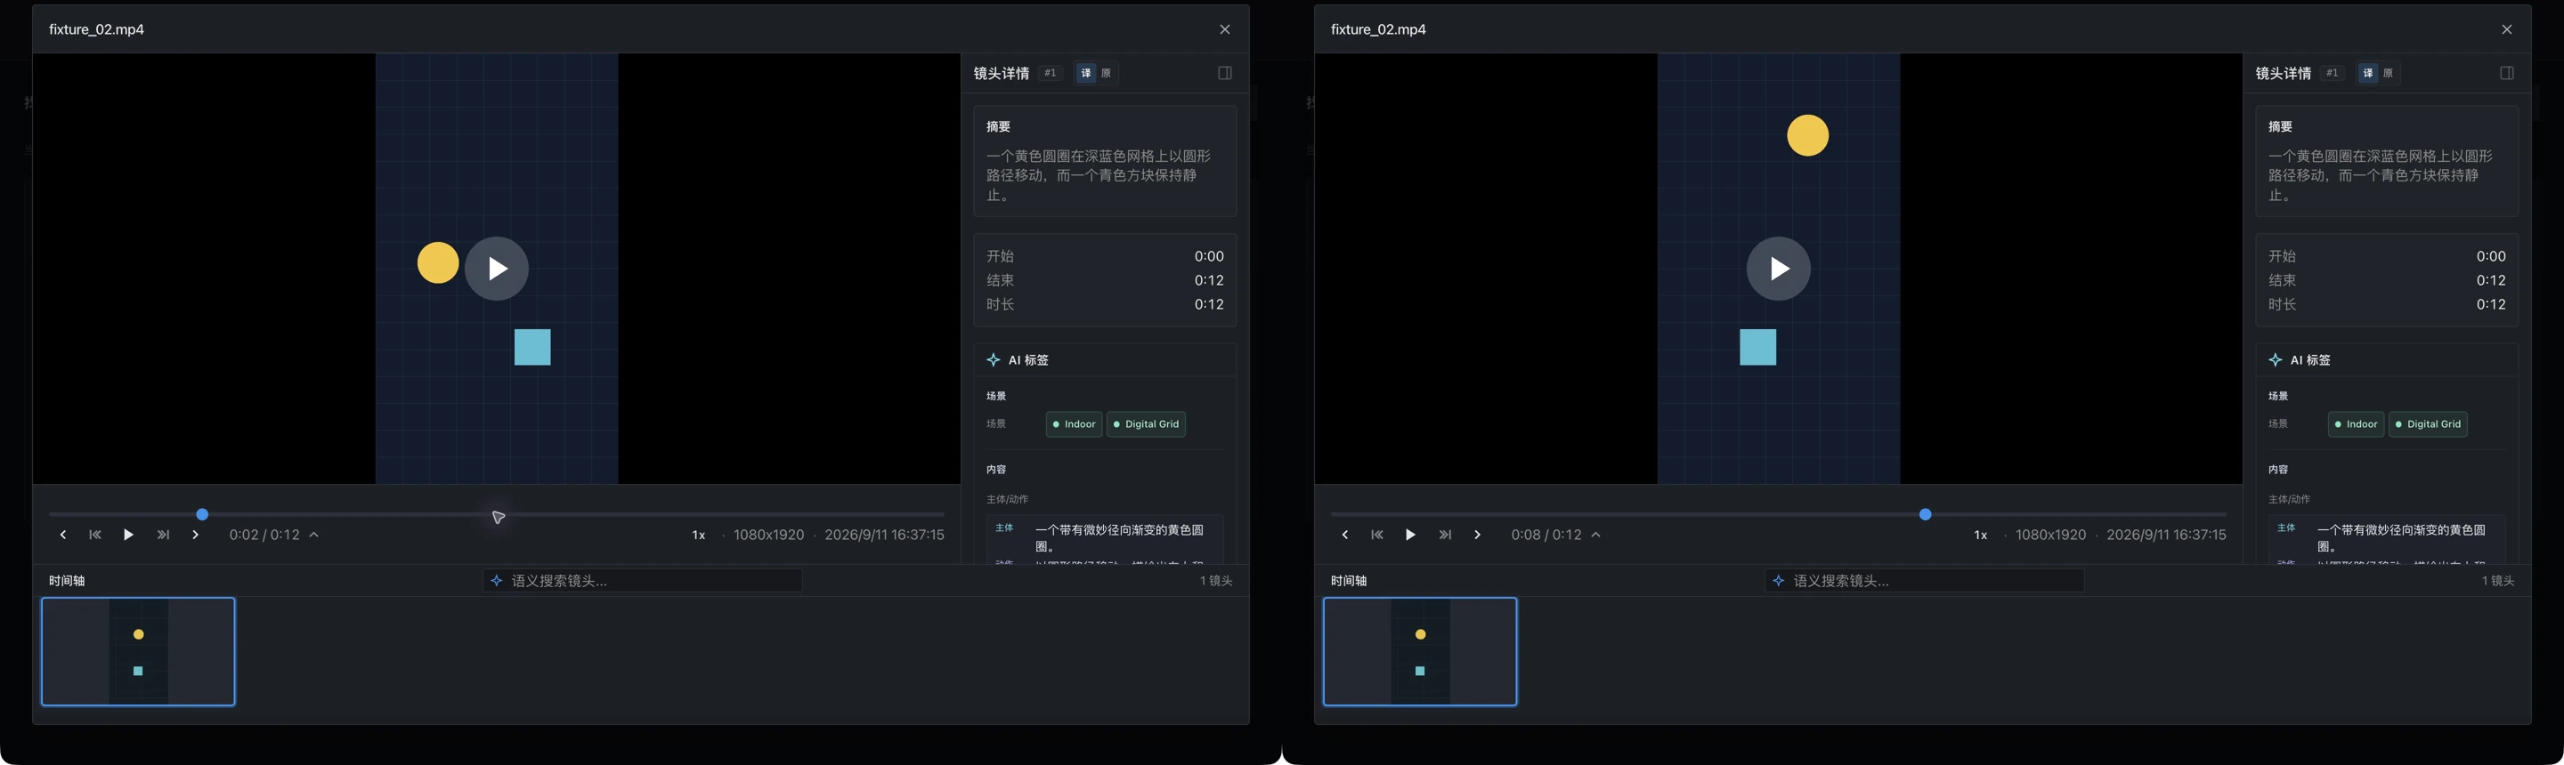Open the 1x playback speed menu in left window
The width and height of the screenshot is (2564, 765).
[x=699, y=535]
